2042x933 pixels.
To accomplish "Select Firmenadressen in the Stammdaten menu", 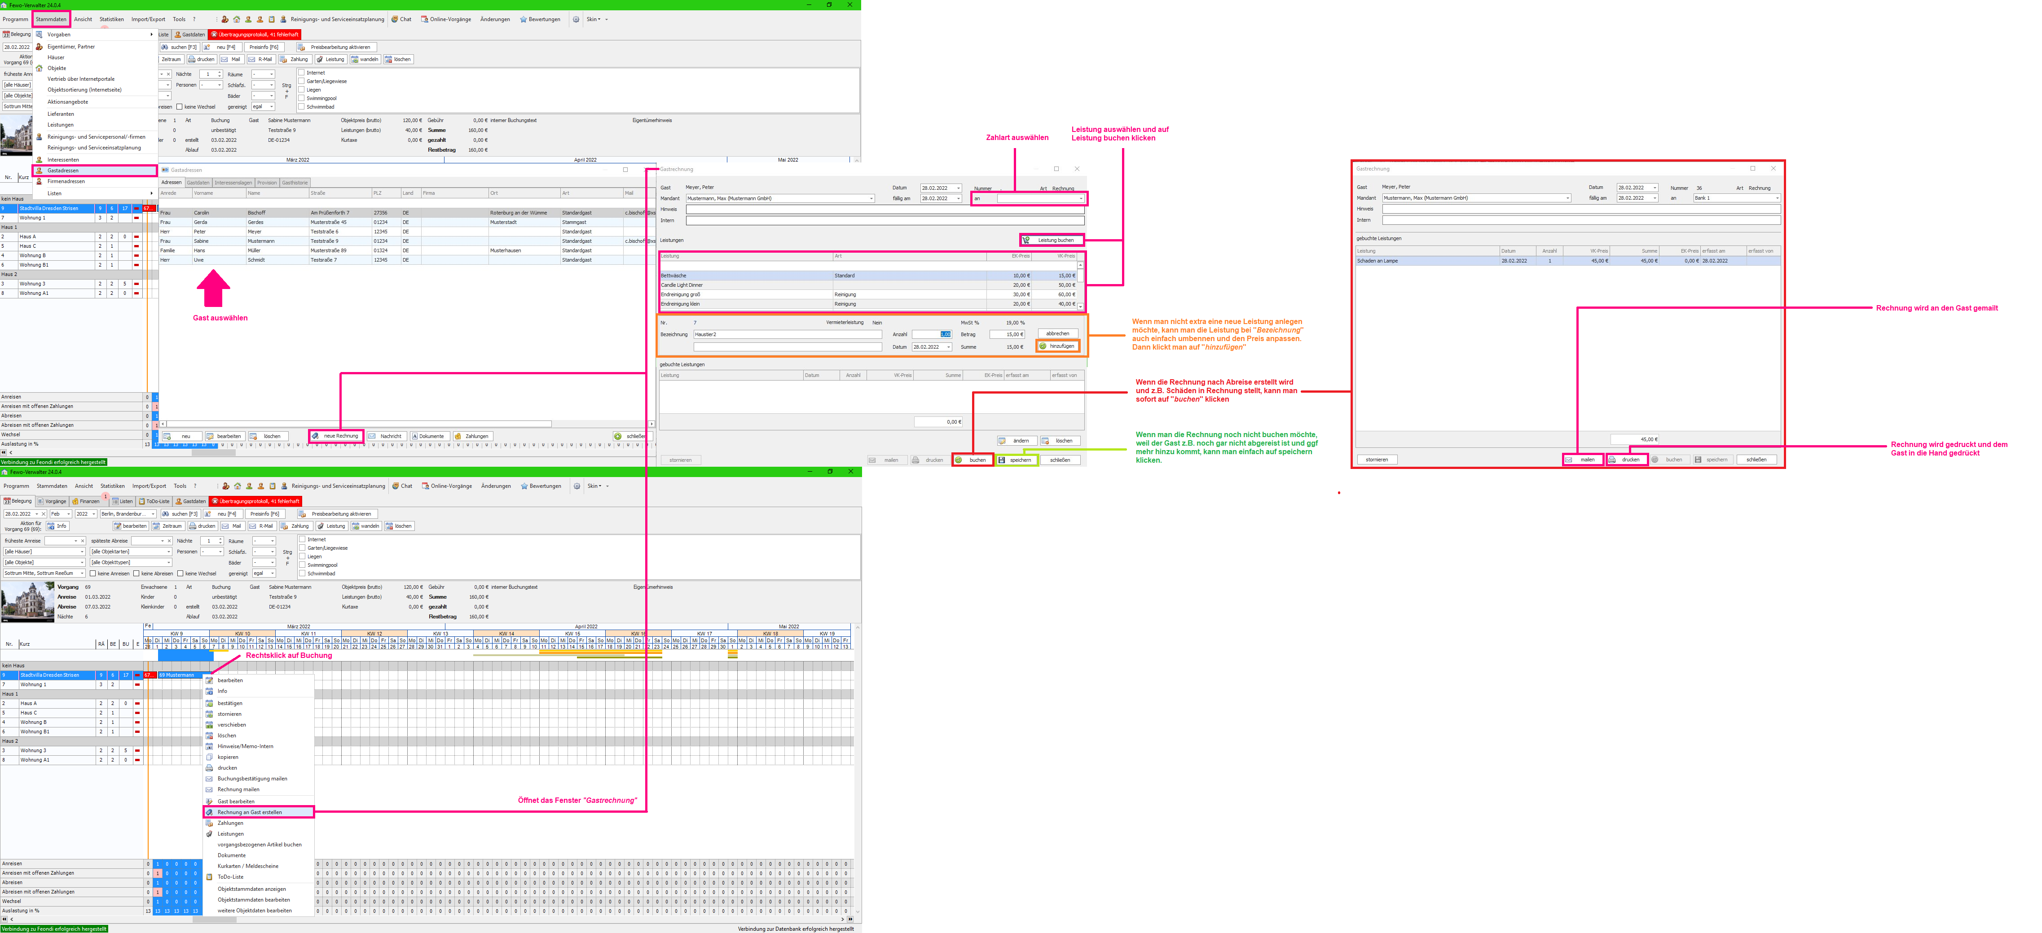I will (x=95, y=181).
